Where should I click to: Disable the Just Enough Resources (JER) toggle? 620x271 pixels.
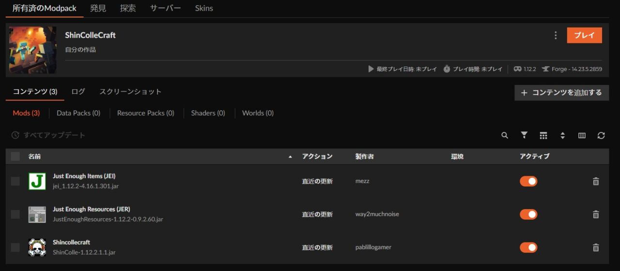pos(528,214)
